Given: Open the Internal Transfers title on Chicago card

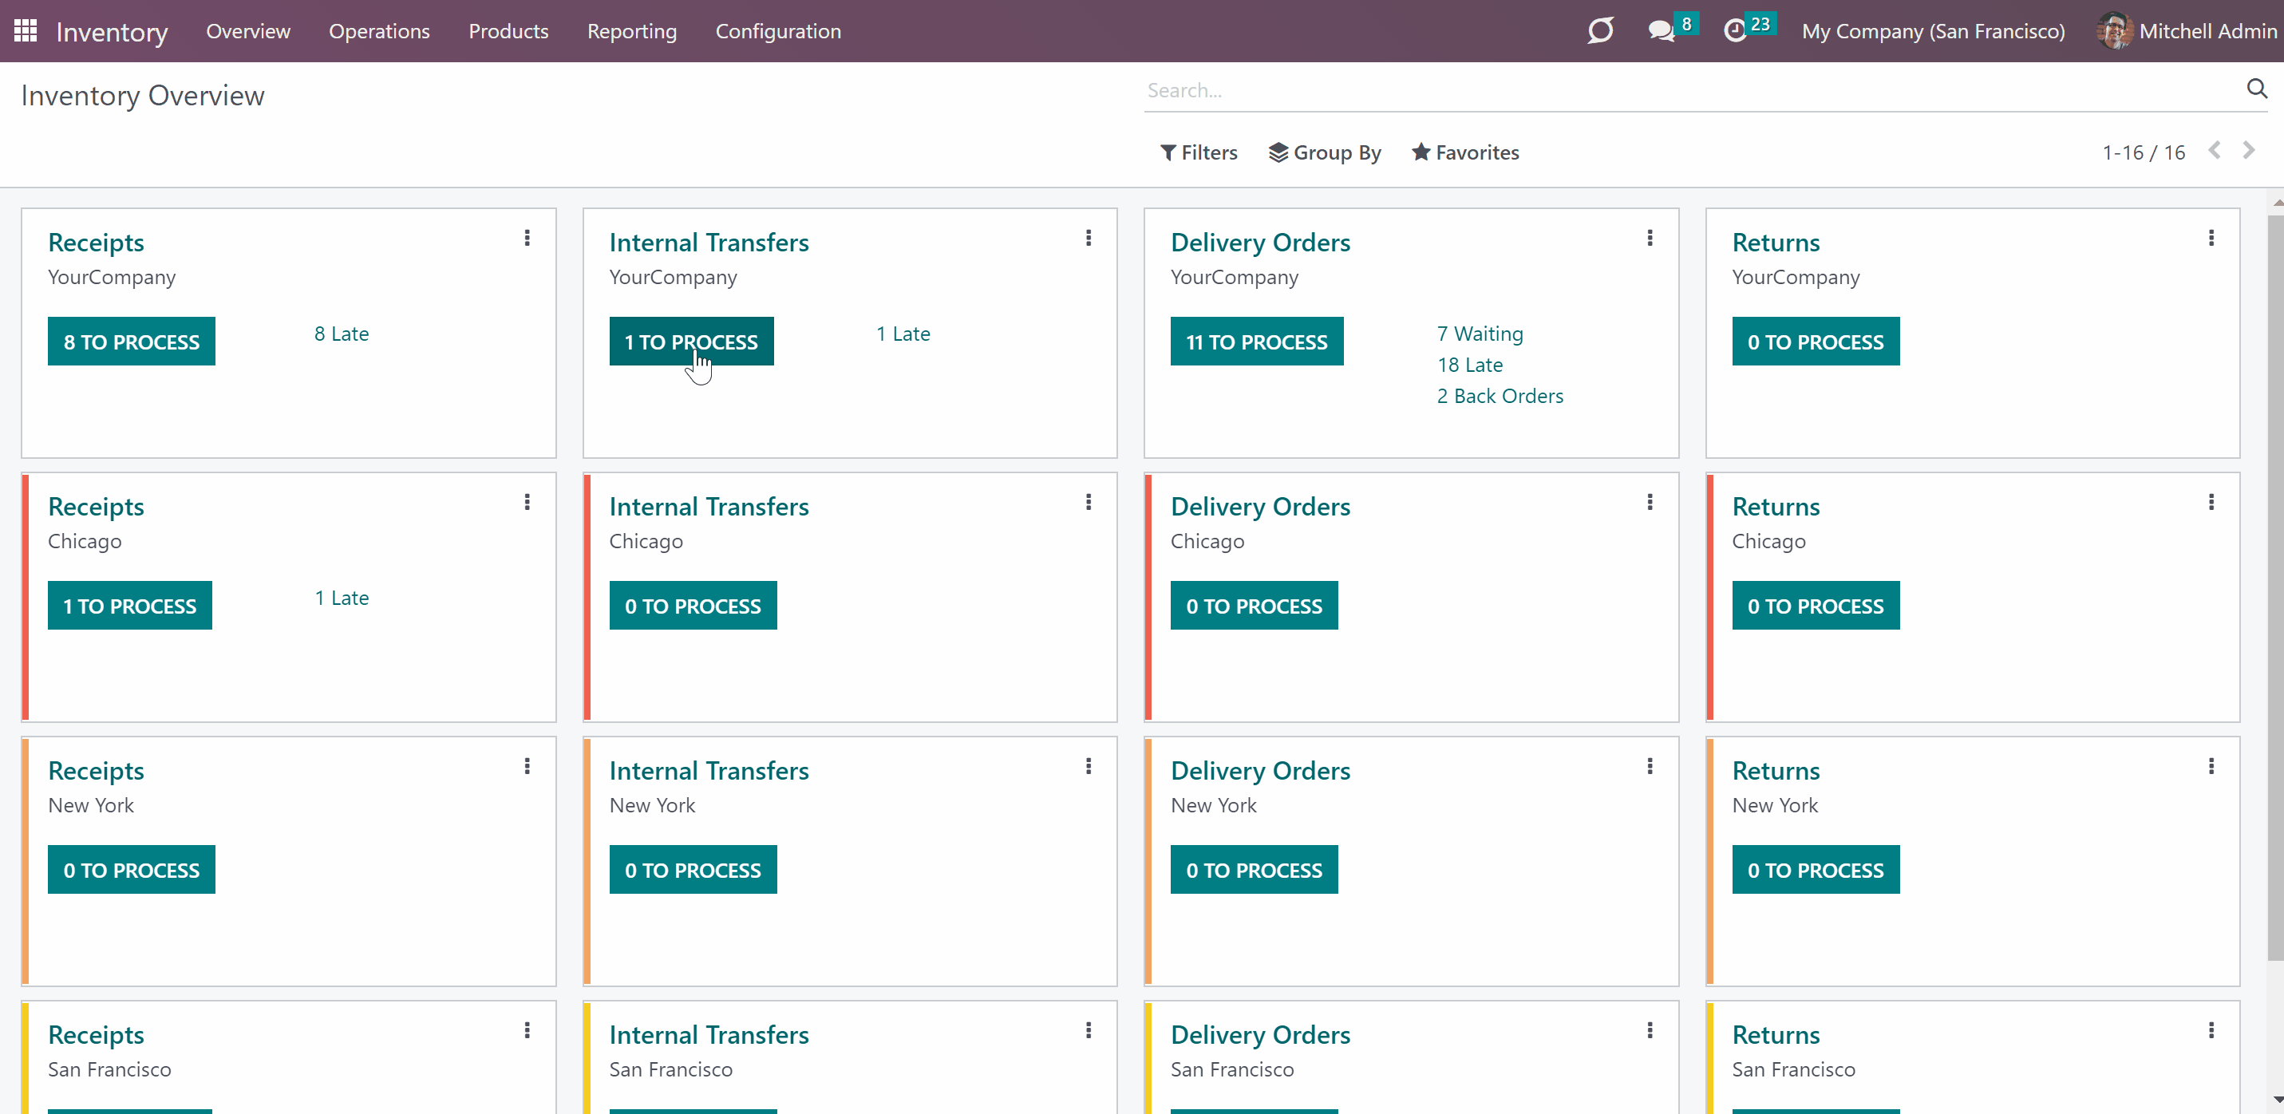Looking at the screenshot, I should (x=709, y=507).
